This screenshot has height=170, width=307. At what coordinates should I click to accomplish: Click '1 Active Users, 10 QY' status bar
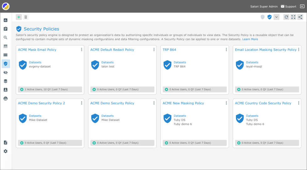click(50, 90)
